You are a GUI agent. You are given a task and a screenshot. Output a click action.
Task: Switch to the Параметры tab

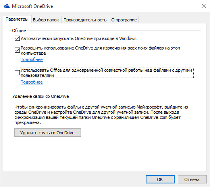coord(17,19)
